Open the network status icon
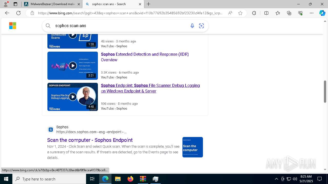 289,179
